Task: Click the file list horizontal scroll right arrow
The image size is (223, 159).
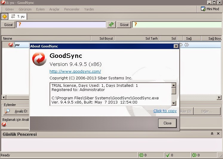Action: (x=219, y=98)
